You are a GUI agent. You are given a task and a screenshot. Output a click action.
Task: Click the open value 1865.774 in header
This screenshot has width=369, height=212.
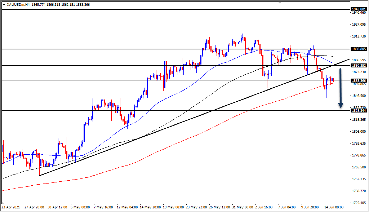[38, 4]
